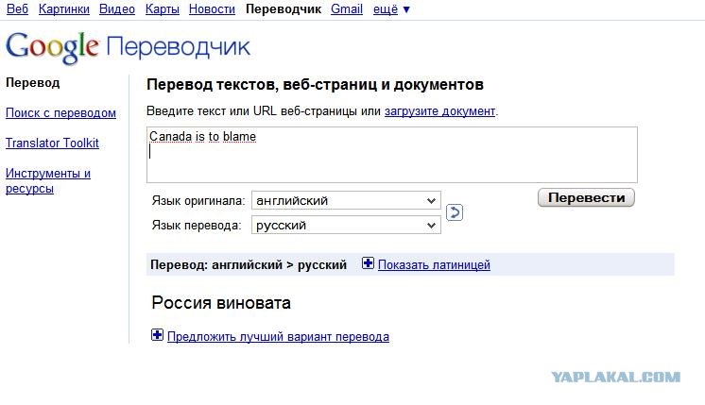Click the Google Переводчик logo
Image resolution: width=705 pixels, height=405 pixels.
pyautogui.click(x=128, y=47)
